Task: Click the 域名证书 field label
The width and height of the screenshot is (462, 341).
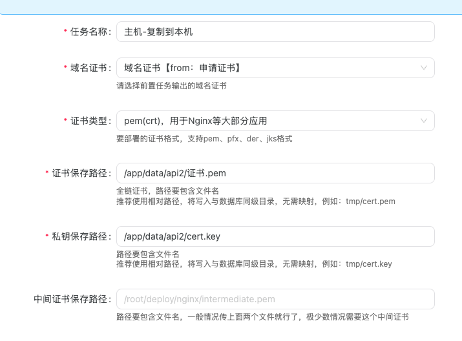Action: pyautogui.click(x=90, y=68)
